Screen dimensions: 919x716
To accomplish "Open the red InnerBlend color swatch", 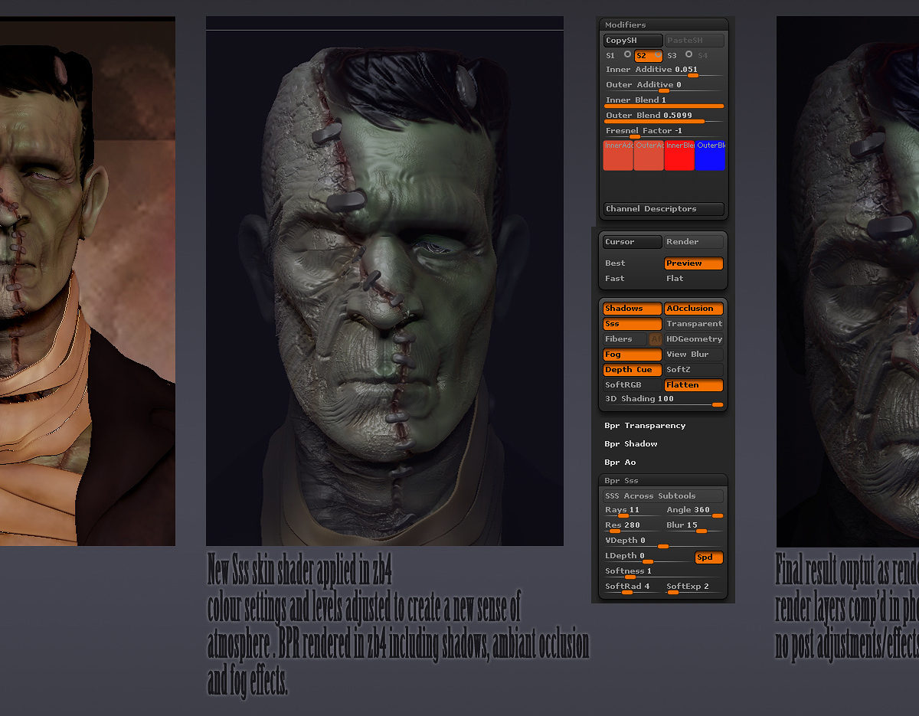I will (679, 155).
